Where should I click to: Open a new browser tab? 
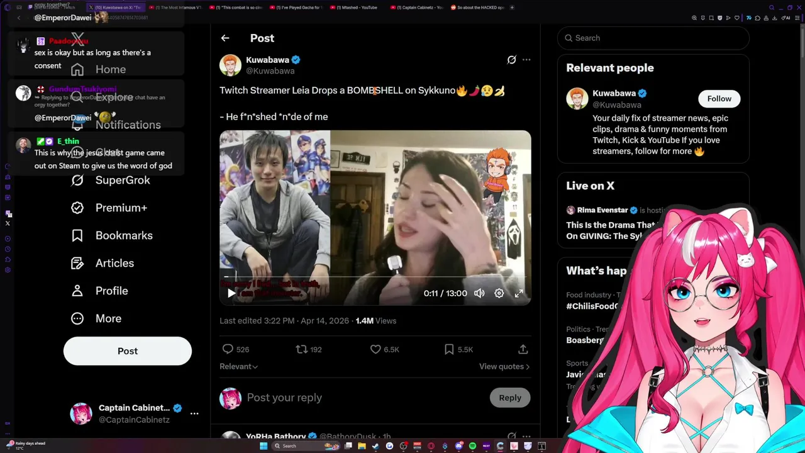pos(512,8)
